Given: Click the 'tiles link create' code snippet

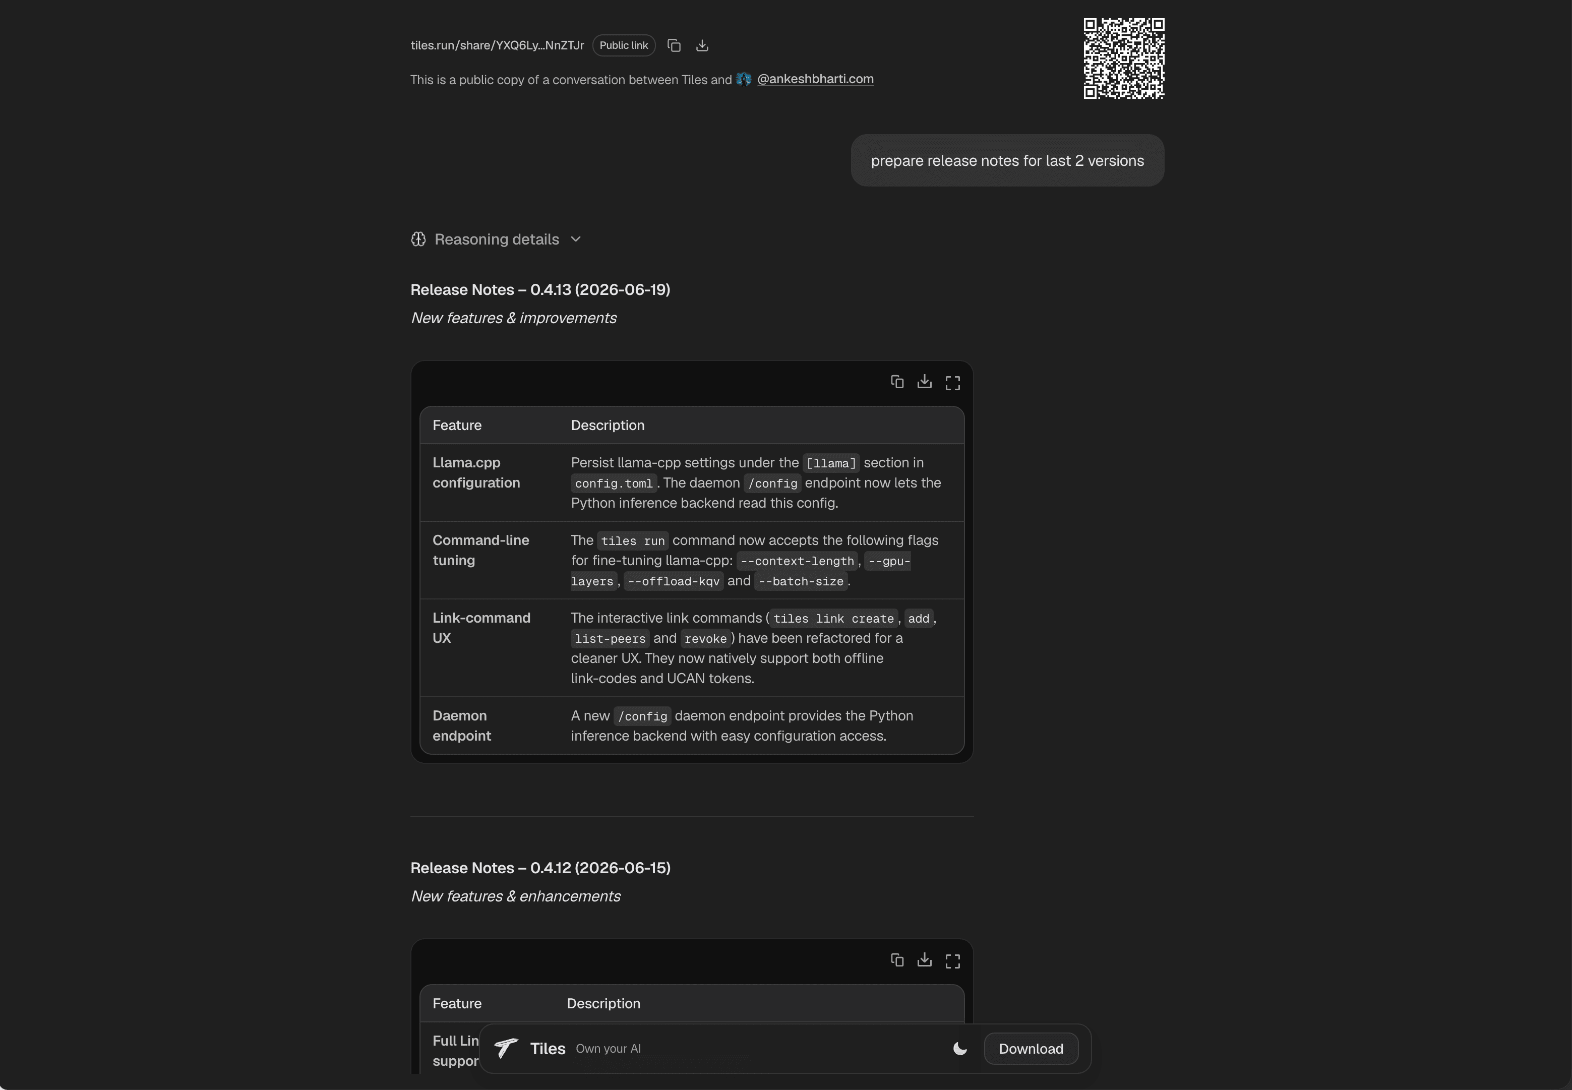Looking at the screenshot, I should (x=833, y=619).
